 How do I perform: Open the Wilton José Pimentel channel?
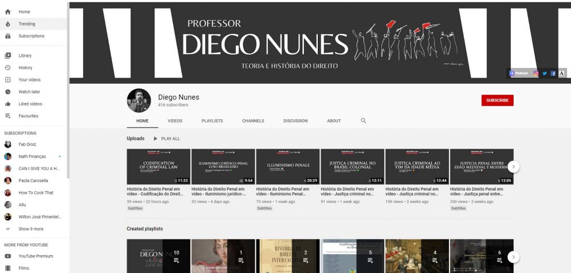coord(33,217)
